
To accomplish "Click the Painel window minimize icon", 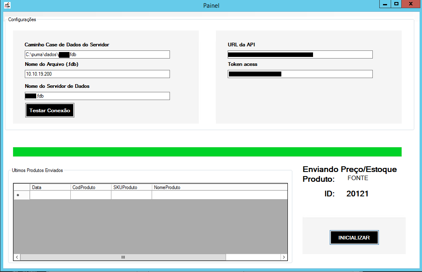I will pyautogui.click(x=384, y=4).
